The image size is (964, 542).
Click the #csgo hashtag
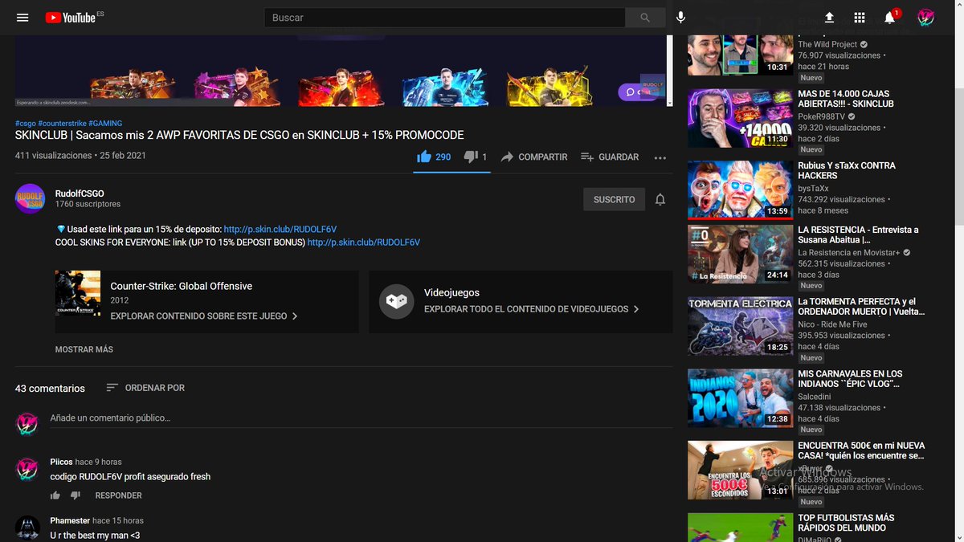[x=25, y=123]
